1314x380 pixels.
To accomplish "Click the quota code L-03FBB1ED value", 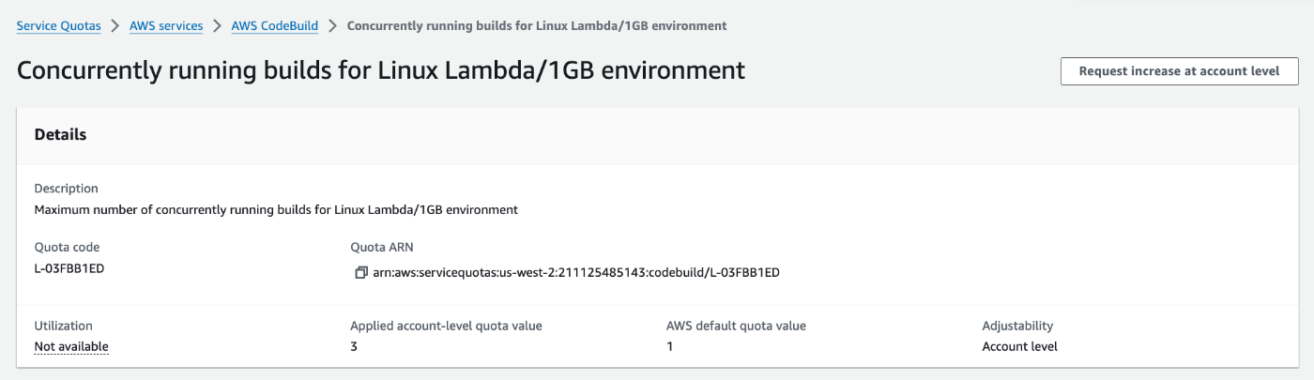I will coord(71,268).
